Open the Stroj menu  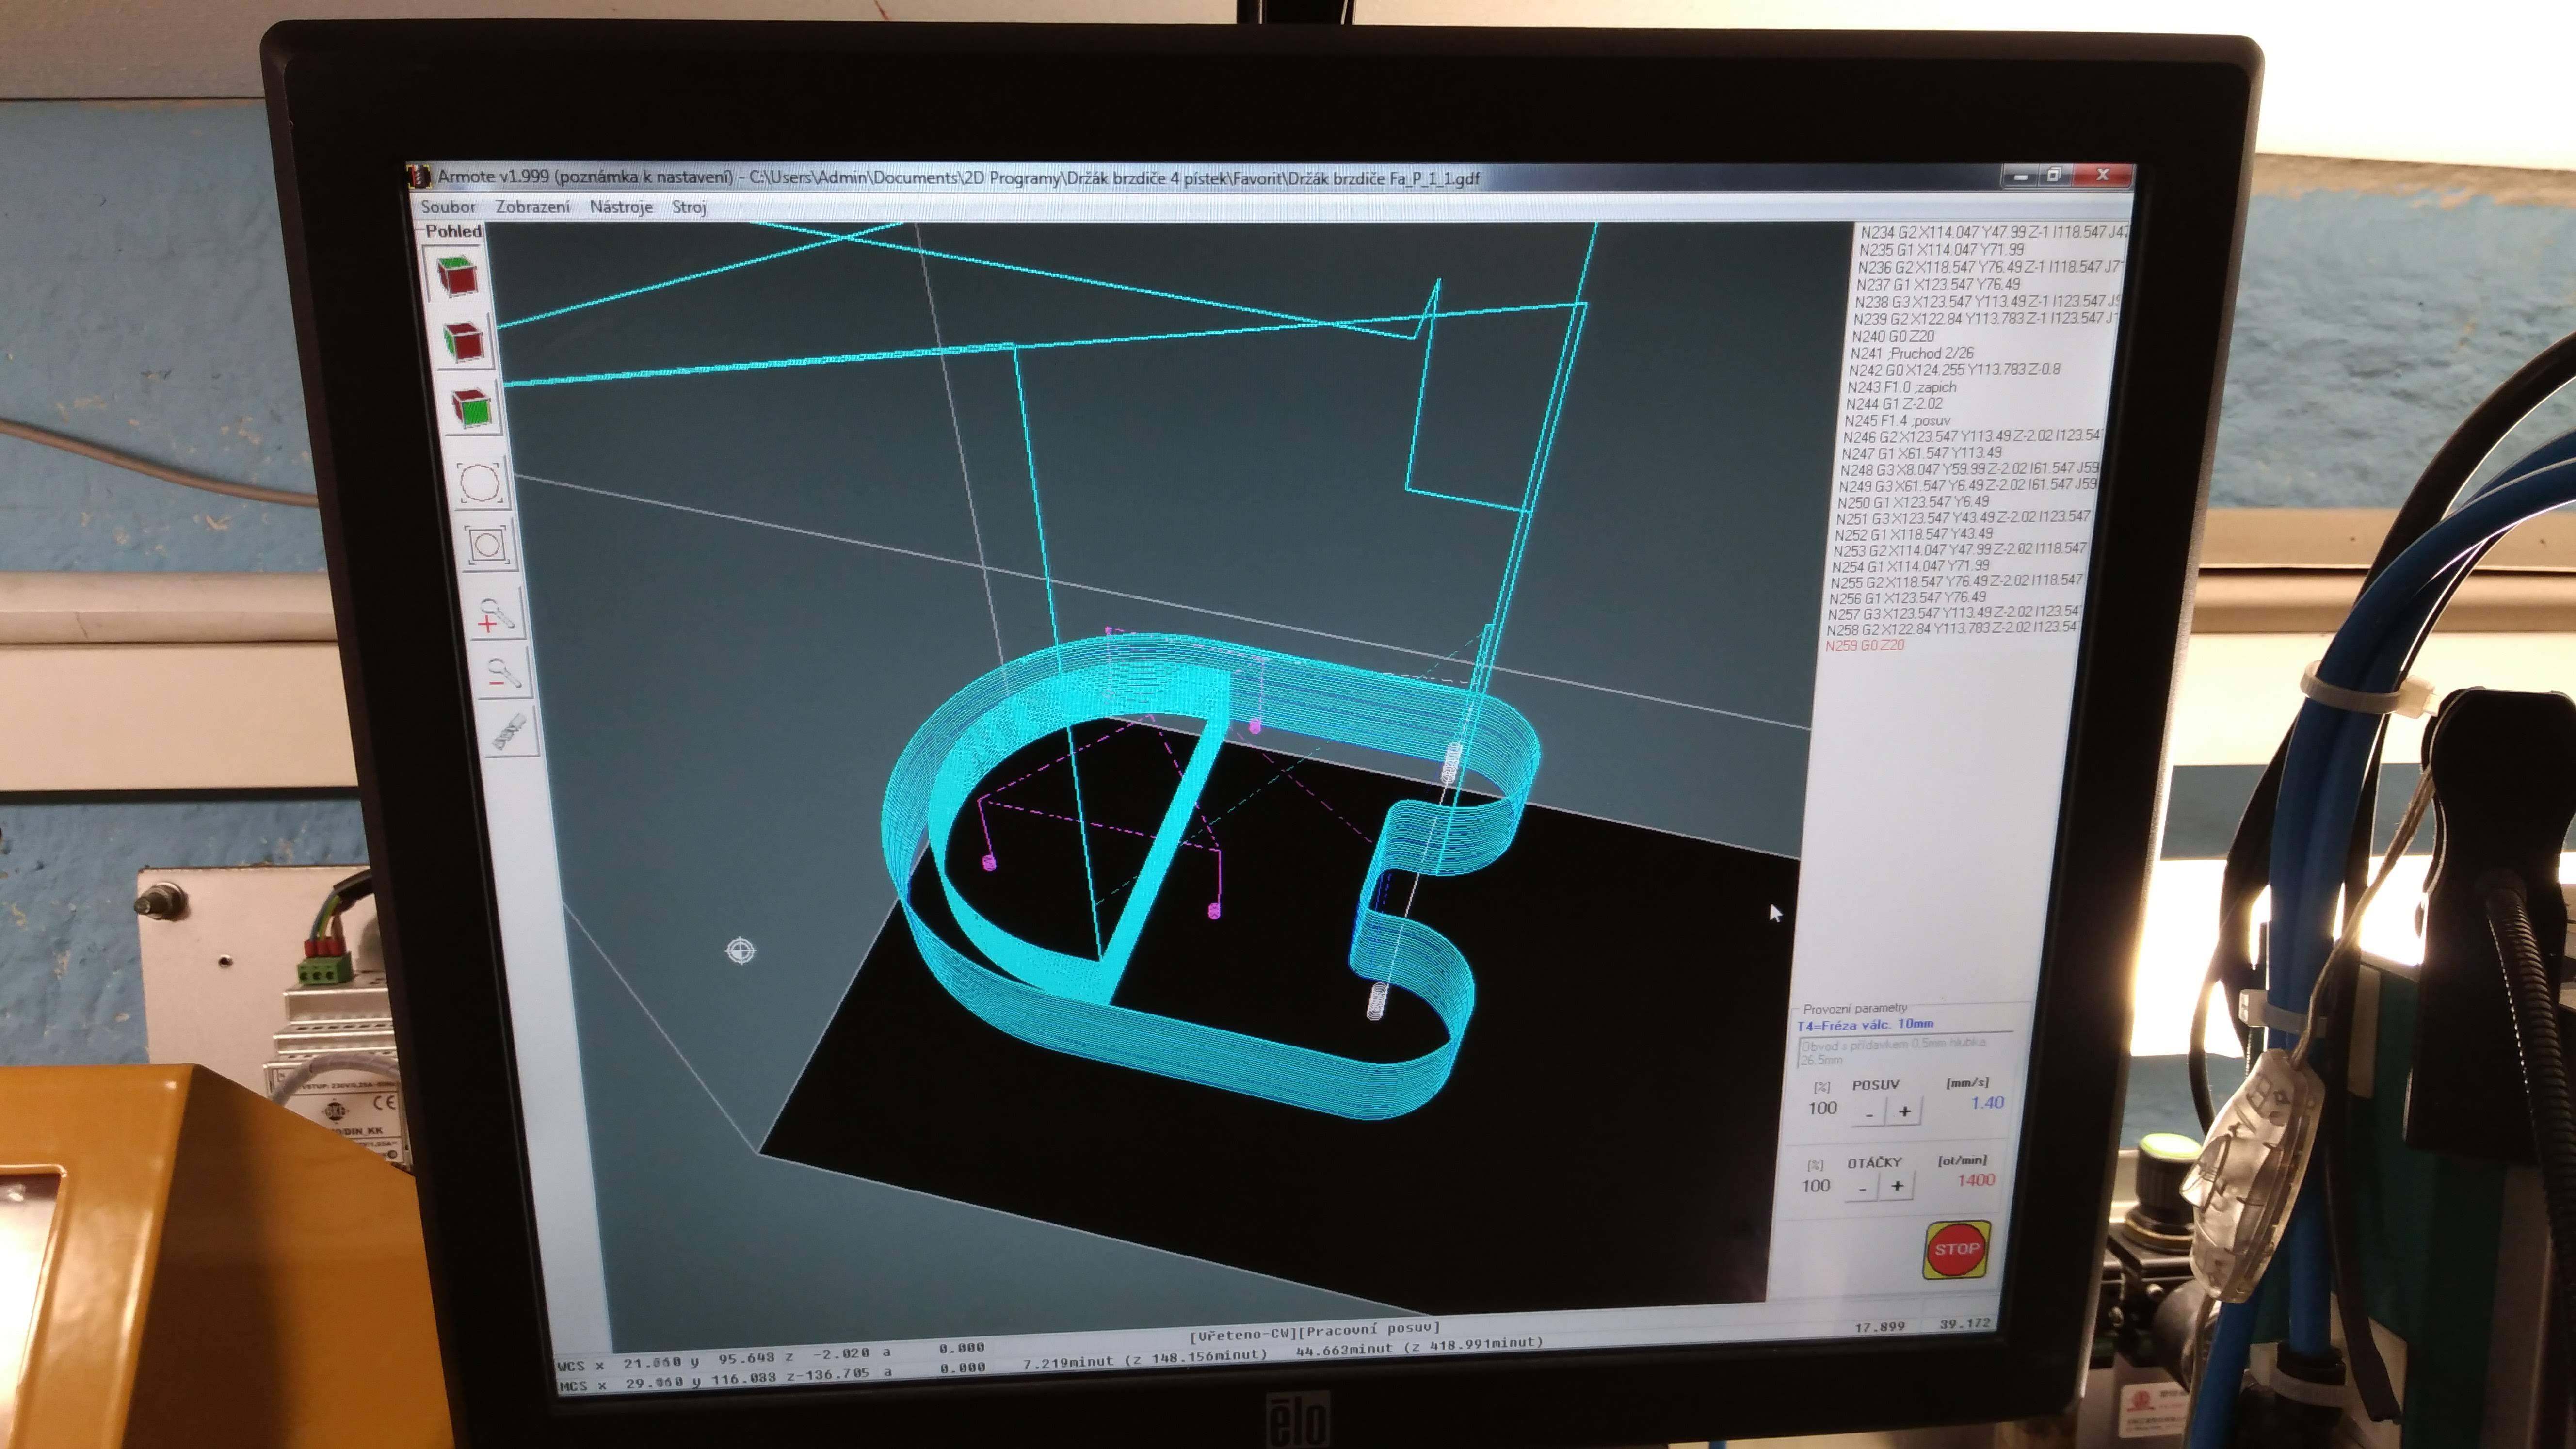[689, 207]
